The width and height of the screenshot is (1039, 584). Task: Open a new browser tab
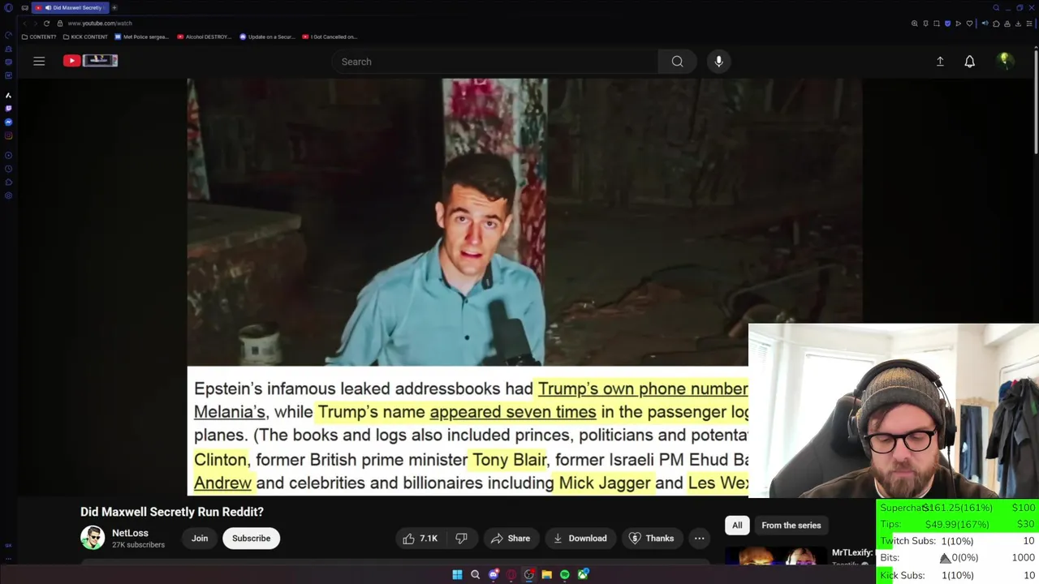coord(114,8)
